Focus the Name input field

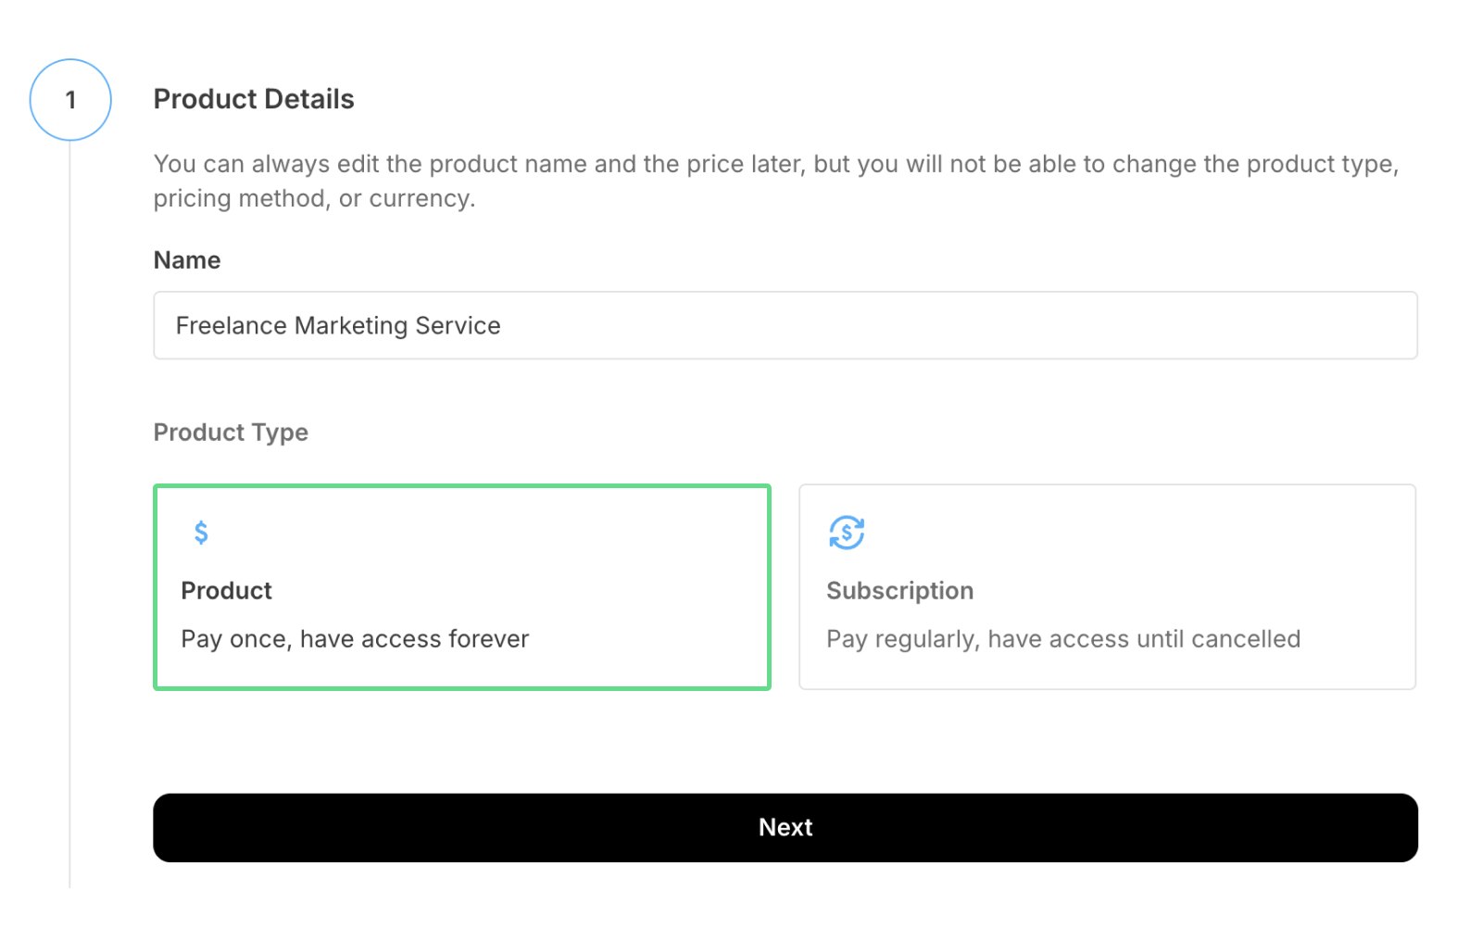pos(785,325)
